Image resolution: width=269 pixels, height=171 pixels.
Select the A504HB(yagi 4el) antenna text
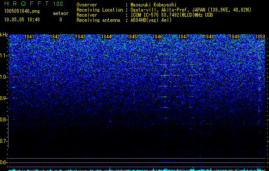click(x=151, y=20)
